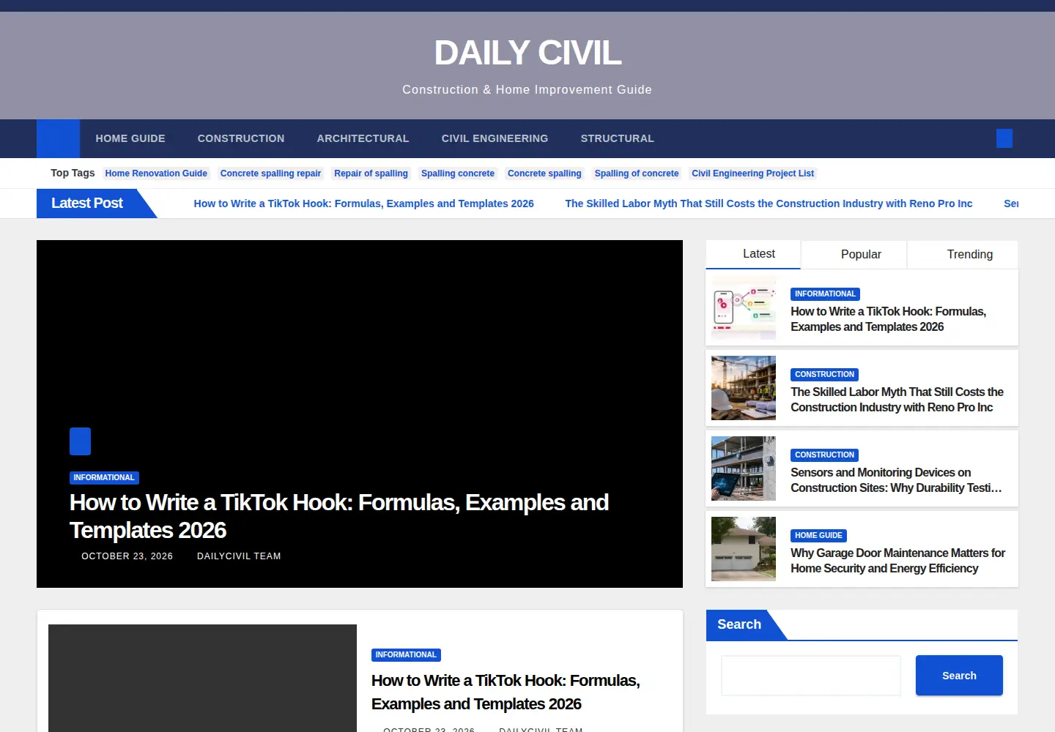Click the HOME GUIDE badge in the sidebar
Screen dimensions: 1055x732
[818, 535]
